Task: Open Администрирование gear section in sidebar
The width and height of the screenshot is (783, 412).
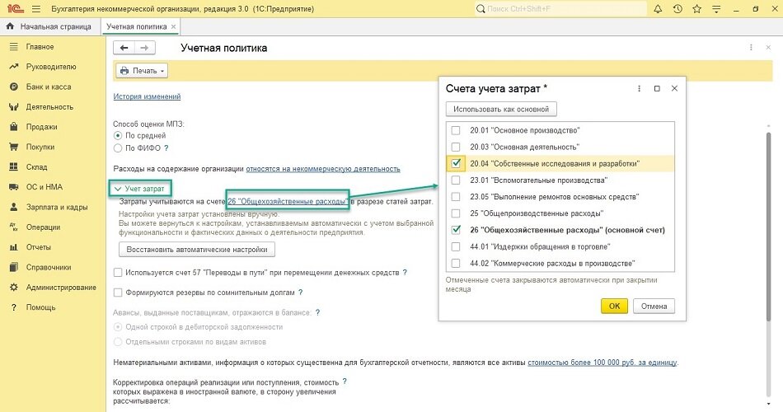Action: (x=60, y=288)
